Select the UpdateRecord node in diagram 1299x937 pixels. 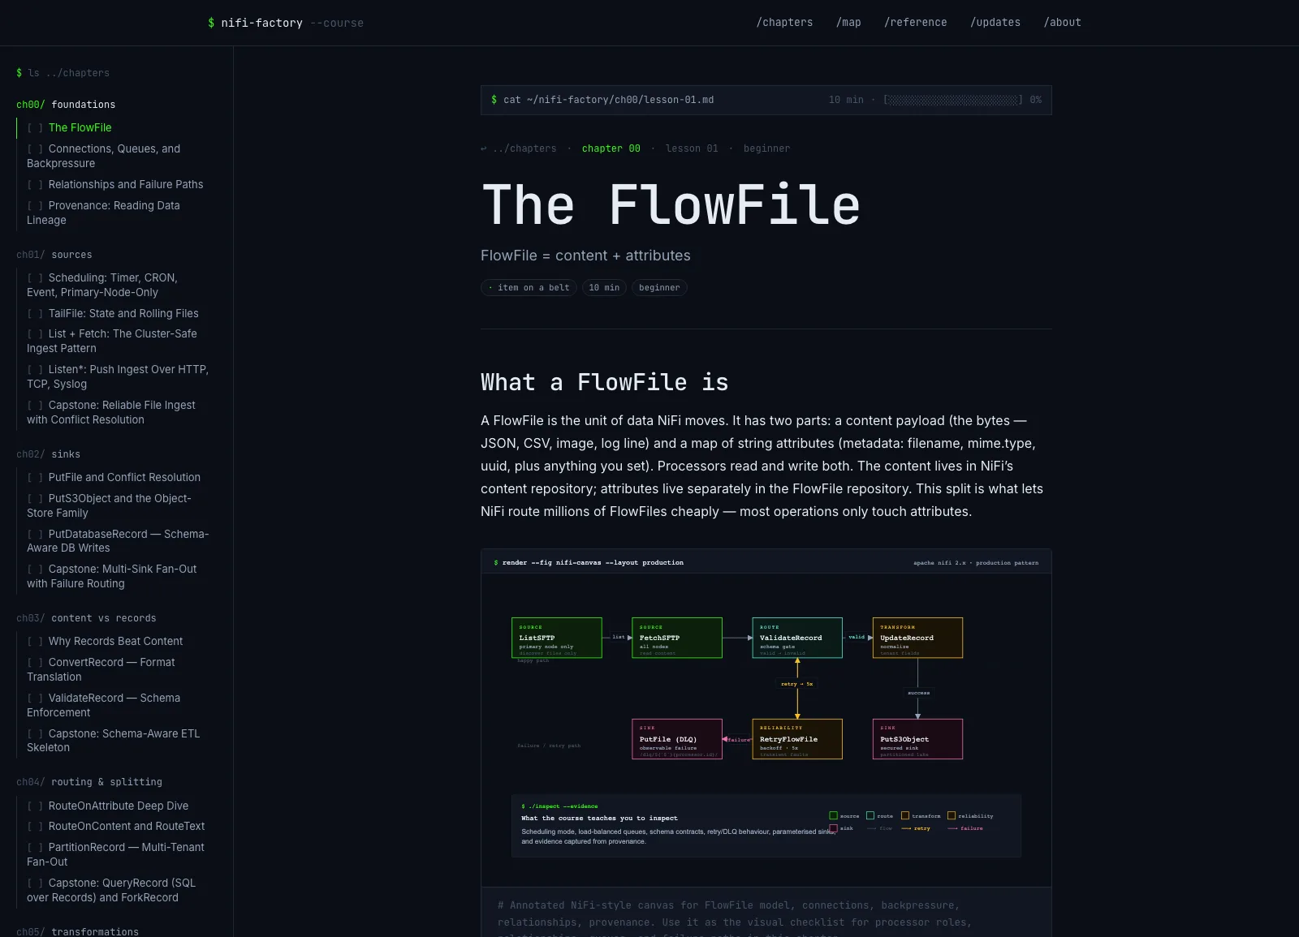917,638
